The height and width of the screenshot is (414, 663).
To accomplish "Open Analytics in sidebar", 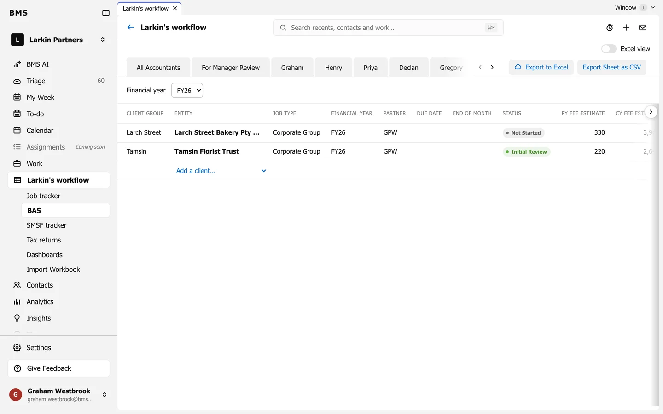I will [58, 301].
